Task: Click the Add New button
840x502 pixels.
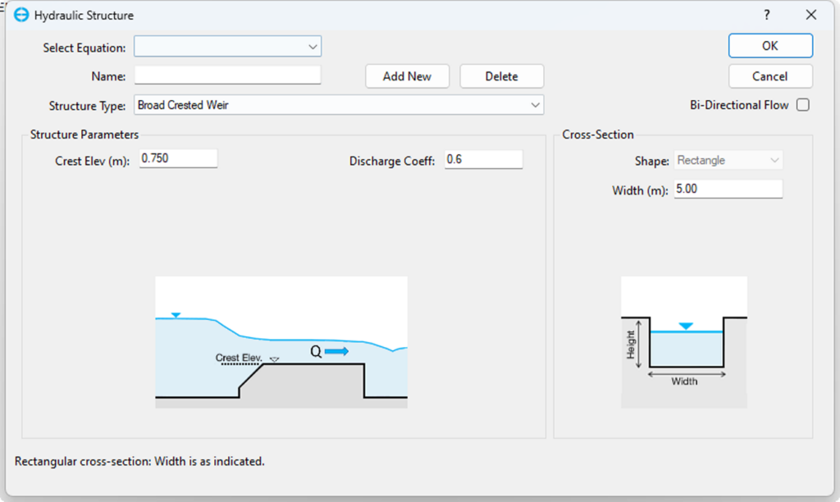Action: click(407, 76)
